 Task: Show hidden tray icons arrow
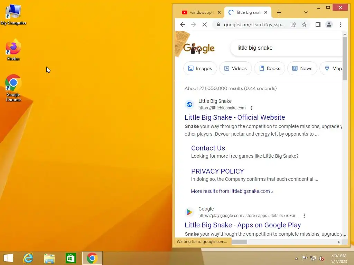click(x=296, y=258)
